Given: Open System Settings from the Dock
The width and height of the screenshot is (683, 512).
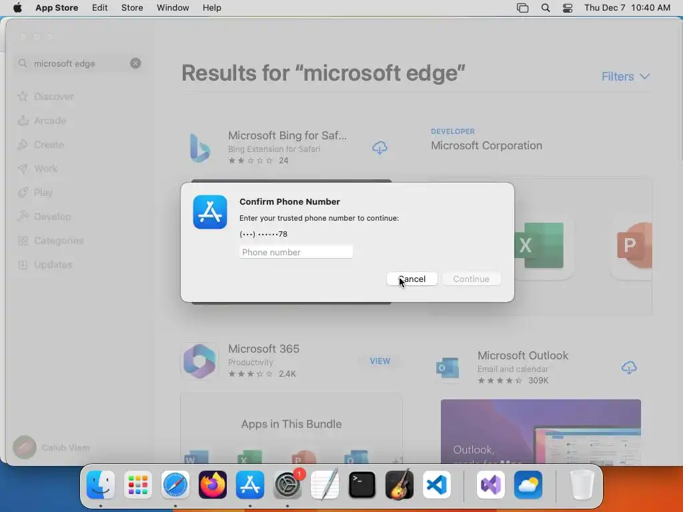Looking at the screenshot, I should pyautogui.click(x=287, y=485).
